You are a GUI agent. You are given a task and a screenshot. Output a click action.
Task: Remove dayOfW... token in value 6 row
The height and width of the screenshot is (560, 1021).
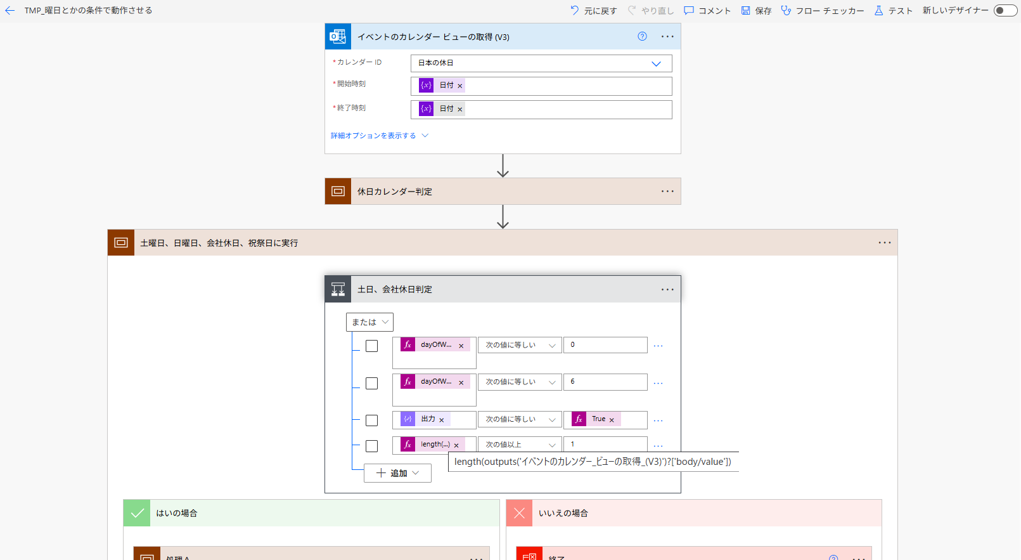click(x=461, y=383)
